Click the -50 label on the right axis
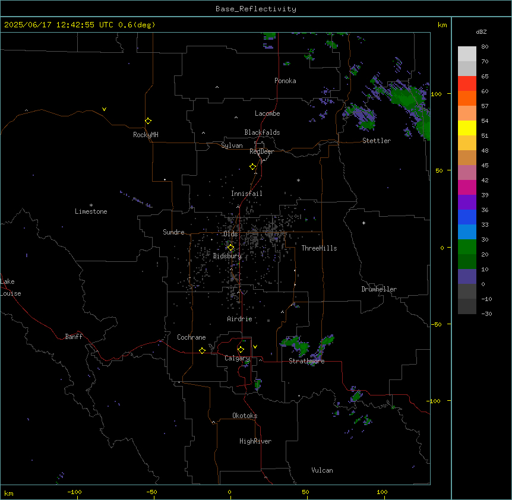Viewport: 512px width, 500px height. pos(436,324)
